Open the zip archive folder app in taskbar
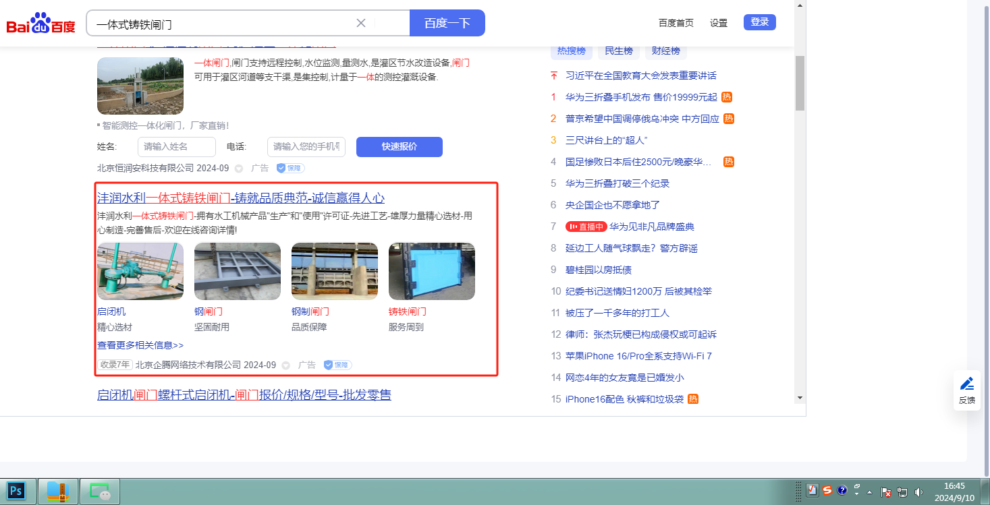This screenshot has height=505, width=990. [x=58, y=491]
